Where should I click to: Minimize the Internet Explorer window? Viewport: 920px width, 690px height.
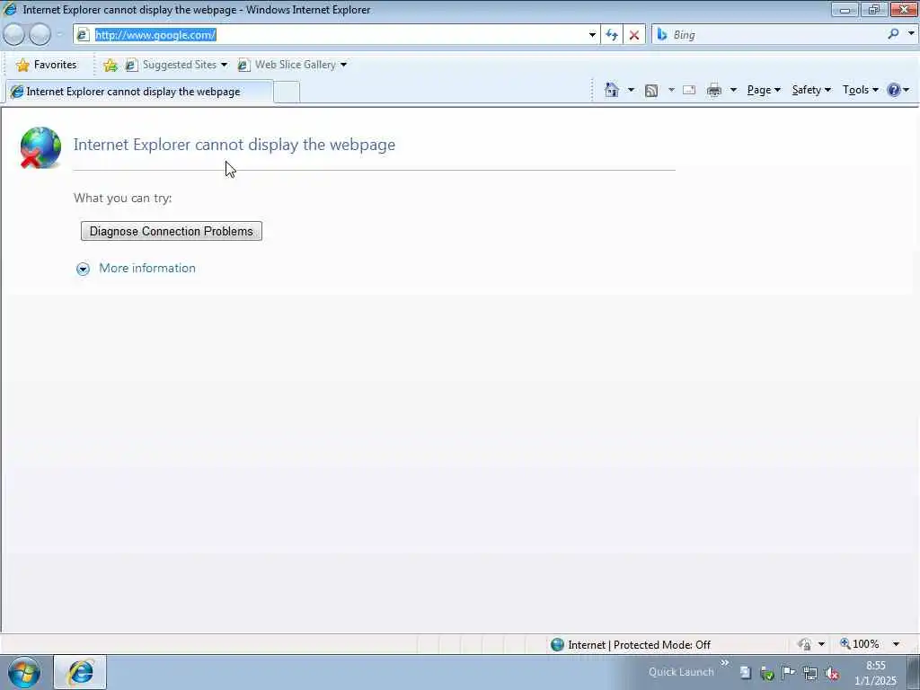tap(845, 9)
